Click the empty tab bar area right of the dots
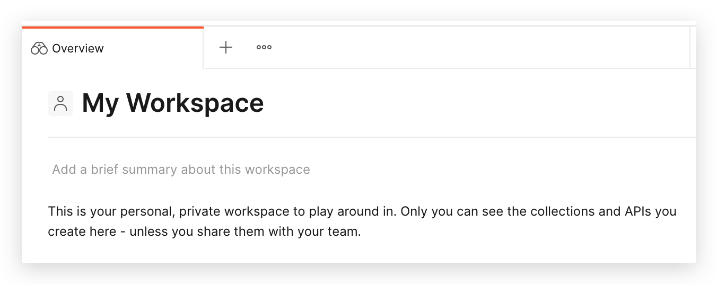717x284 pixels. (x=477, y=47)
